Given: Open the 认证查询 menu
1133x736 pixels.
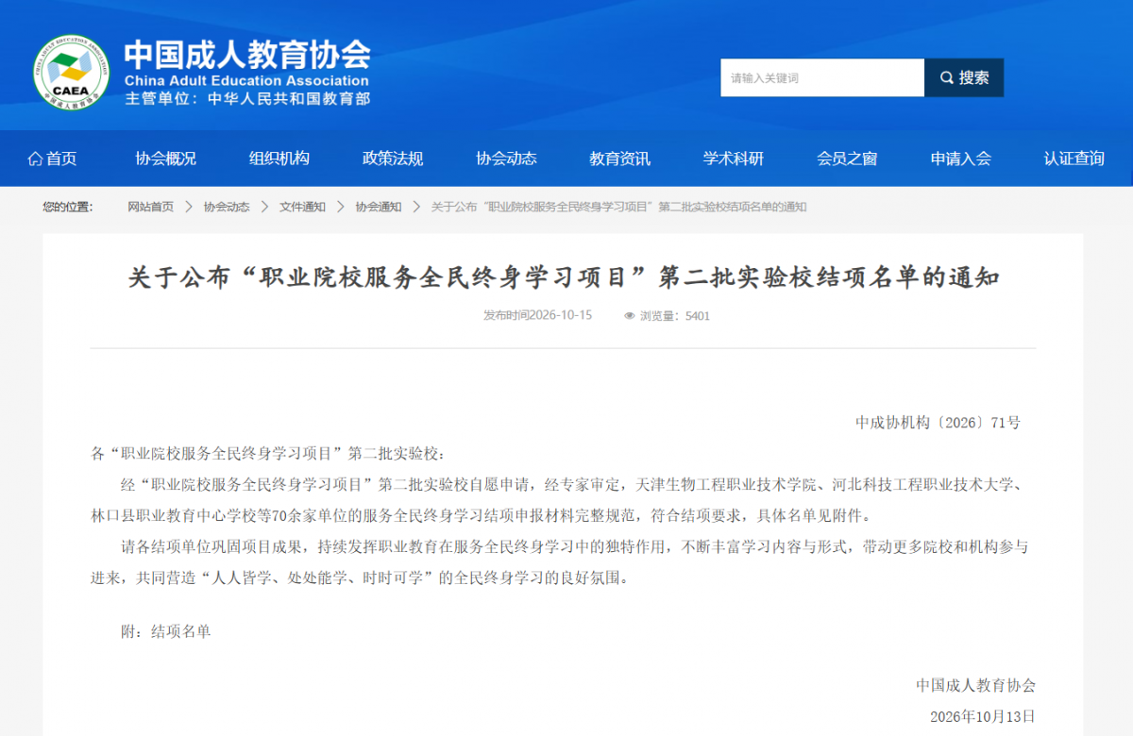Looking at the screenshot, I should pyautogui.click(x=1074, y=159).
